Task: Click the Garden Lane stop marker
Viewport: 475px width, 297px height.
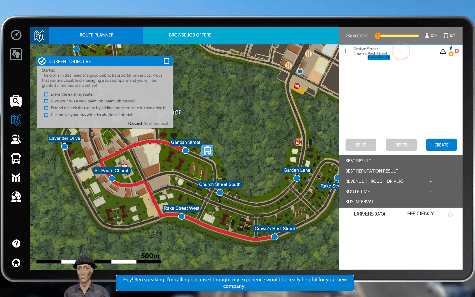Action: coord(297,178)
